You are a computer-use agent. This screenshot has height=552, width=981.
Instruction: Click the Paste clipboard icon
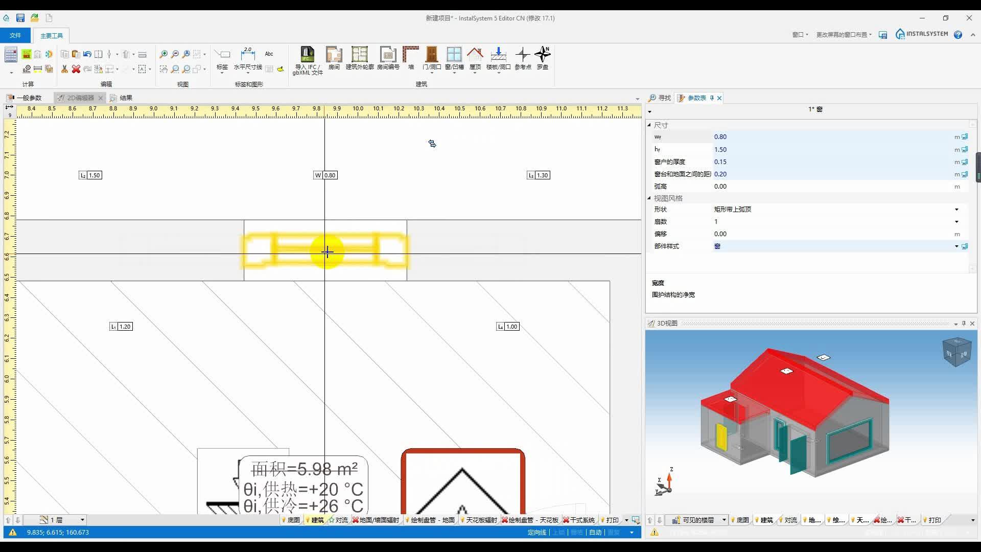[x=76, y=54]
